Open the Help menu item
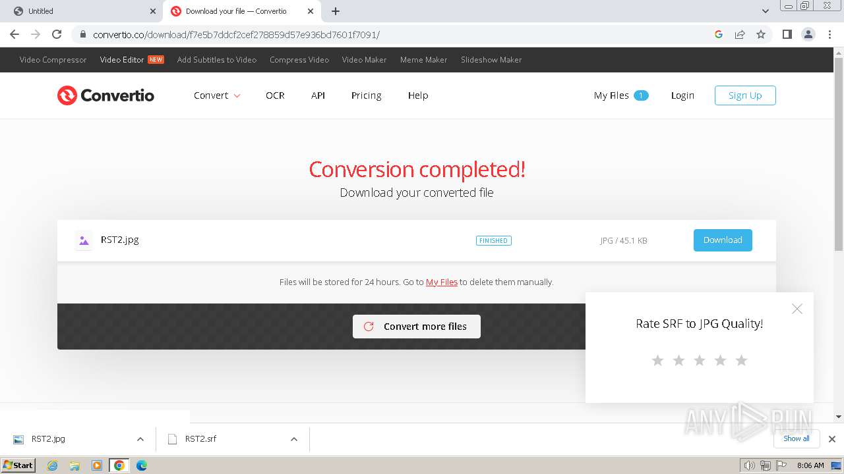Screen dimensions: 844x474 point(418,95)
